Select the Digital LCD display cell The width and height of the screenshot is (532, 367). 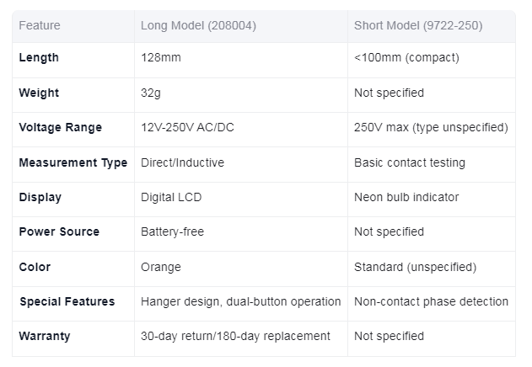pos(171,197)
